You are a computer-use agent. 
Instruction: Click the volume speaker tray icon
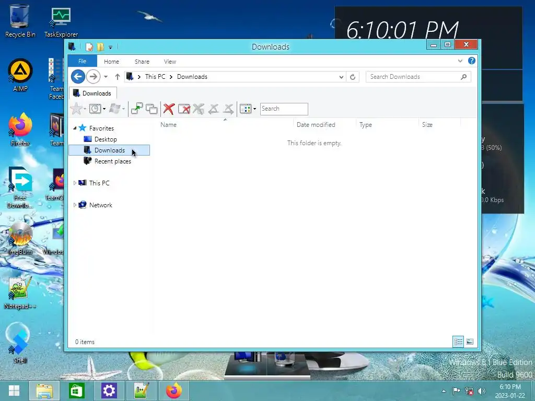[x=481, y=391]
